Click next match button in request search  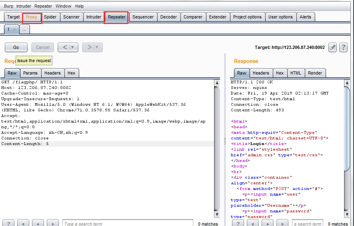pos(53,224)
